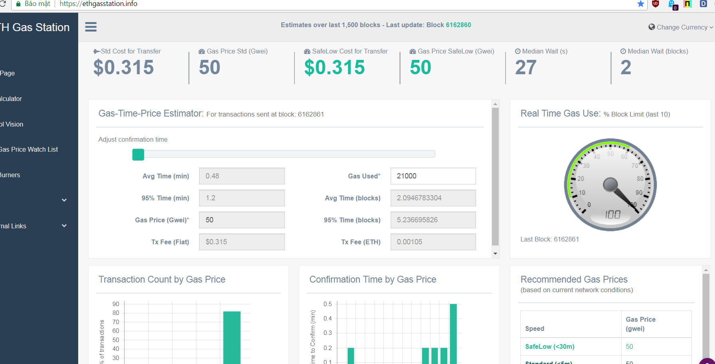Click the Gas Price (Gwei) input field
Viewport: 715px width, 364px height.
(242, 220)
